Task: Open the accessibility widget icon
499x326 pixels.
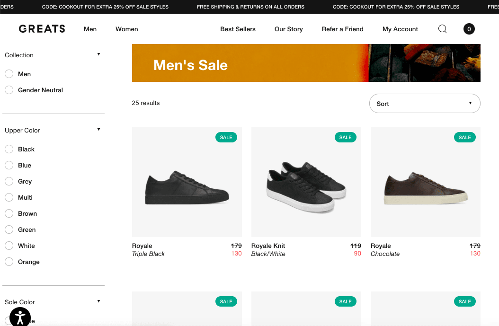Action: click(x=20, y=317)
